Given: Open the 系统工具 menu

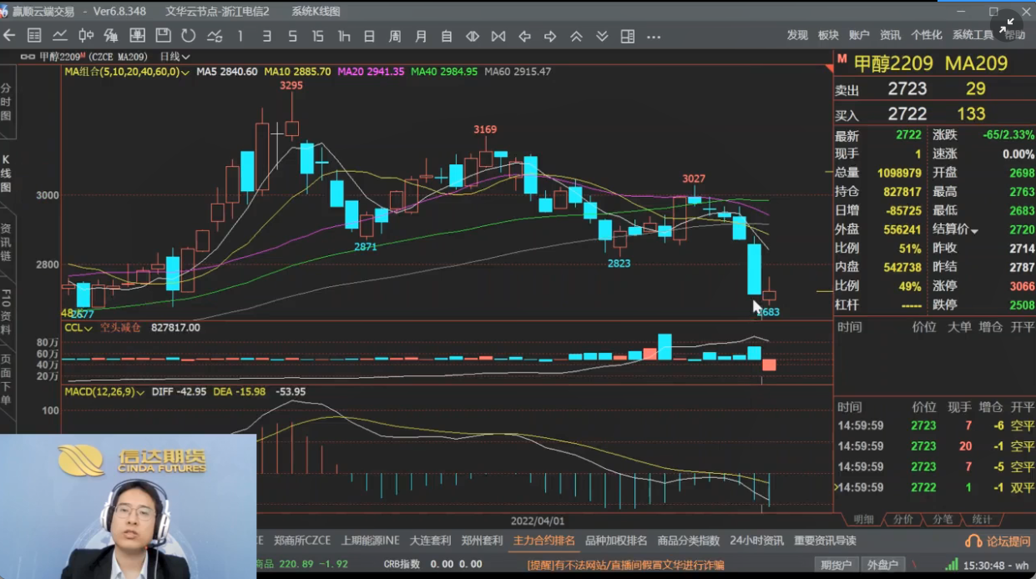Looking at the screenshot, I should (x=973, y=35).
